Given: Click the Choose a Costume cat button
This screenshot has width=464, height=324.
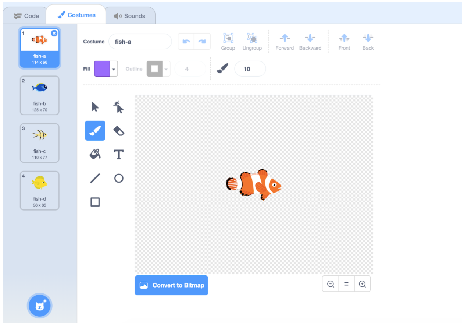Looking at the screenshot, I should tap(40, 306).
